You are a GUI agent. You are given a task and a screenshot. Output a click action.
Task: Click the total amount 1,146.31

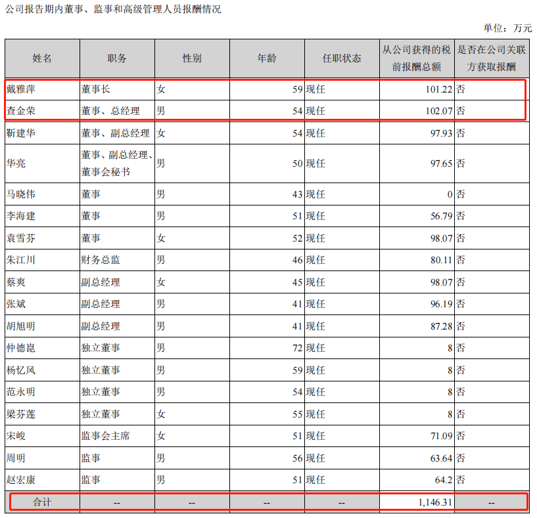click(435, 502)
